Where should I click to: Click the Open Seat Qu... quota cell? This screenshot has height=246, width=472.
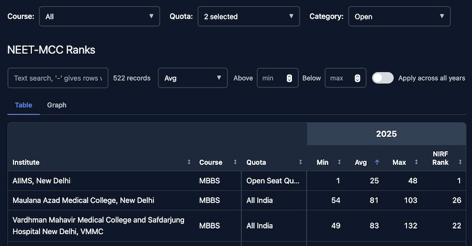(274, 181)
